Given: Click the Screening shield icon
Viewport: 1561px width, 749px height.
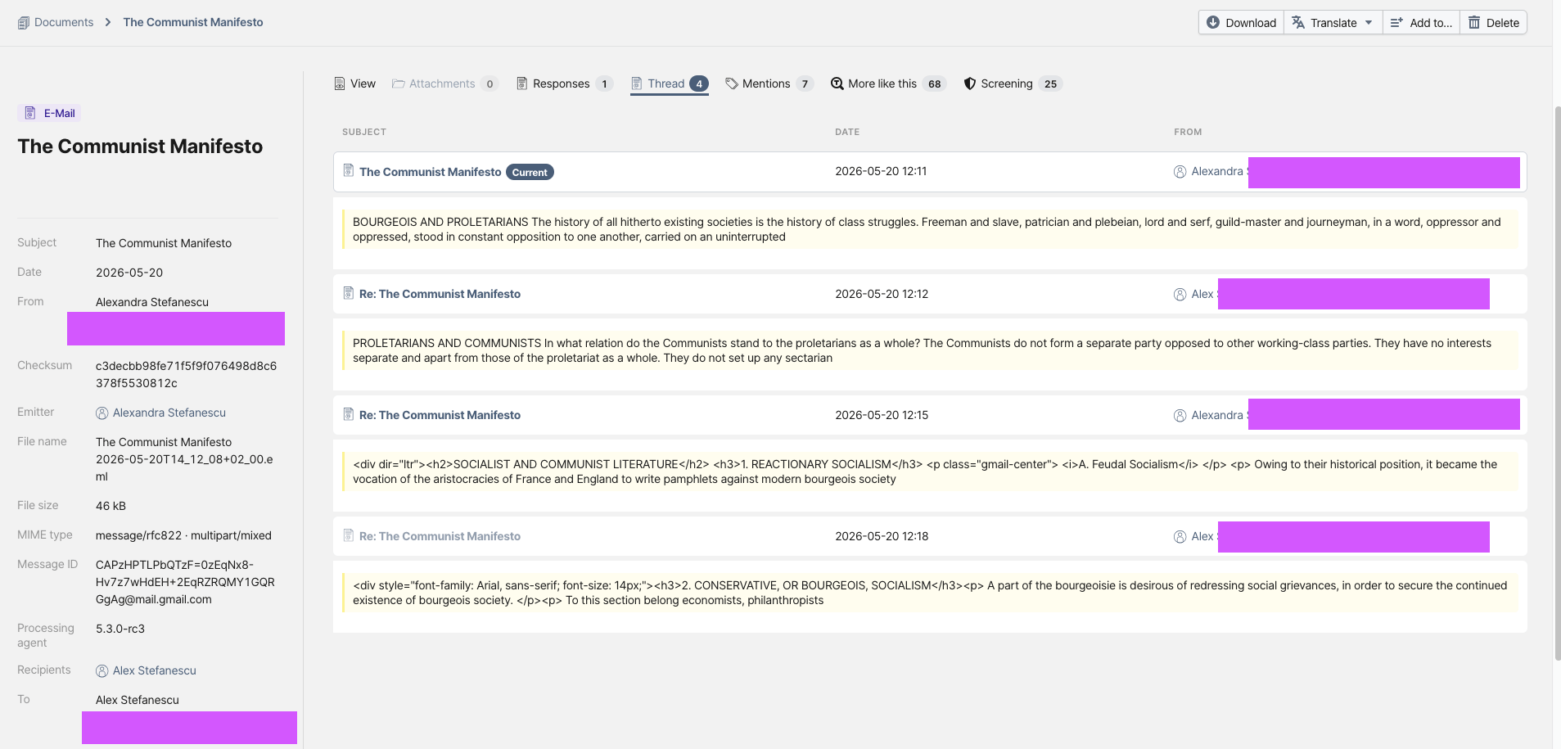Looking at the screenshot, I should [x=970, y=83].
